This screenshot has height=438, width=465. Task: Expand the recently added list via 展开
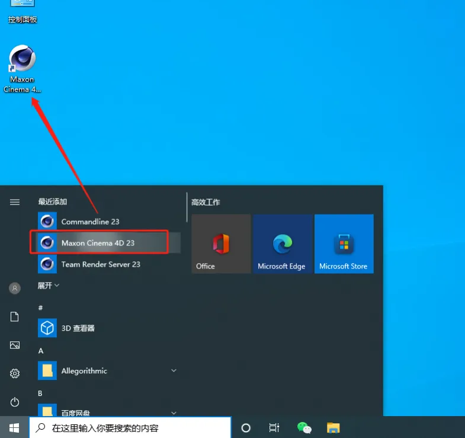pos(49,286)
